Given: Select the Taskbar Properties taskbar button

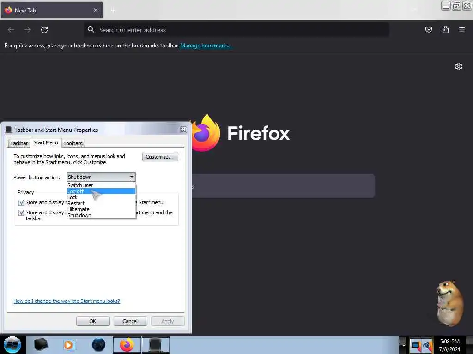Looking at the screenshot, I should [155, 345].
